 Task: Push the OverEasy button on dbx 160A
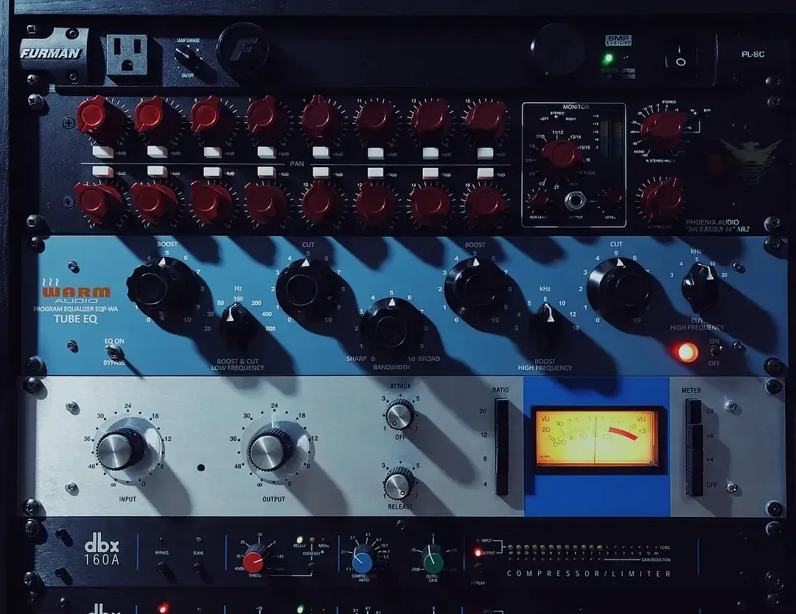(311, 566)
